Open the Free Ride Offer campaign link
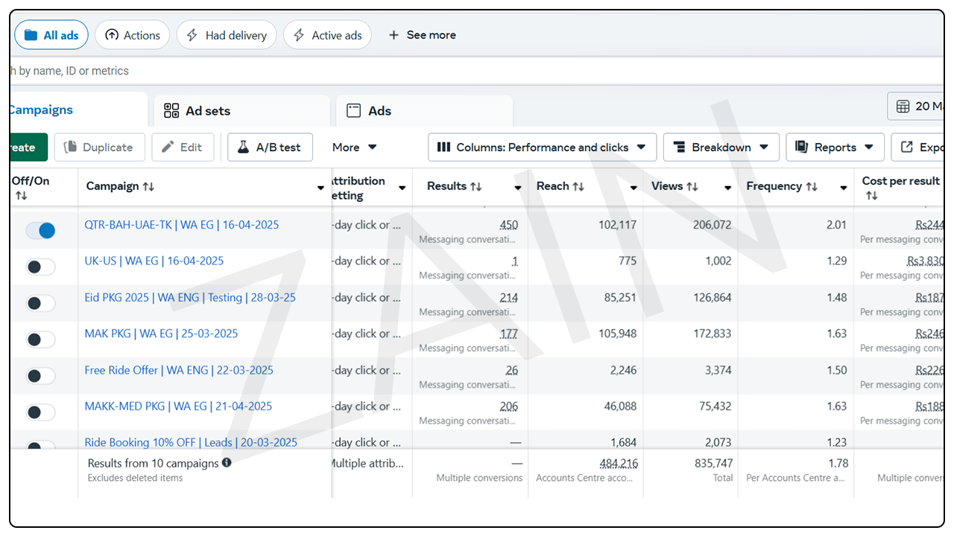This screenshot has width=954, height=536. click(x=179, y=370)
